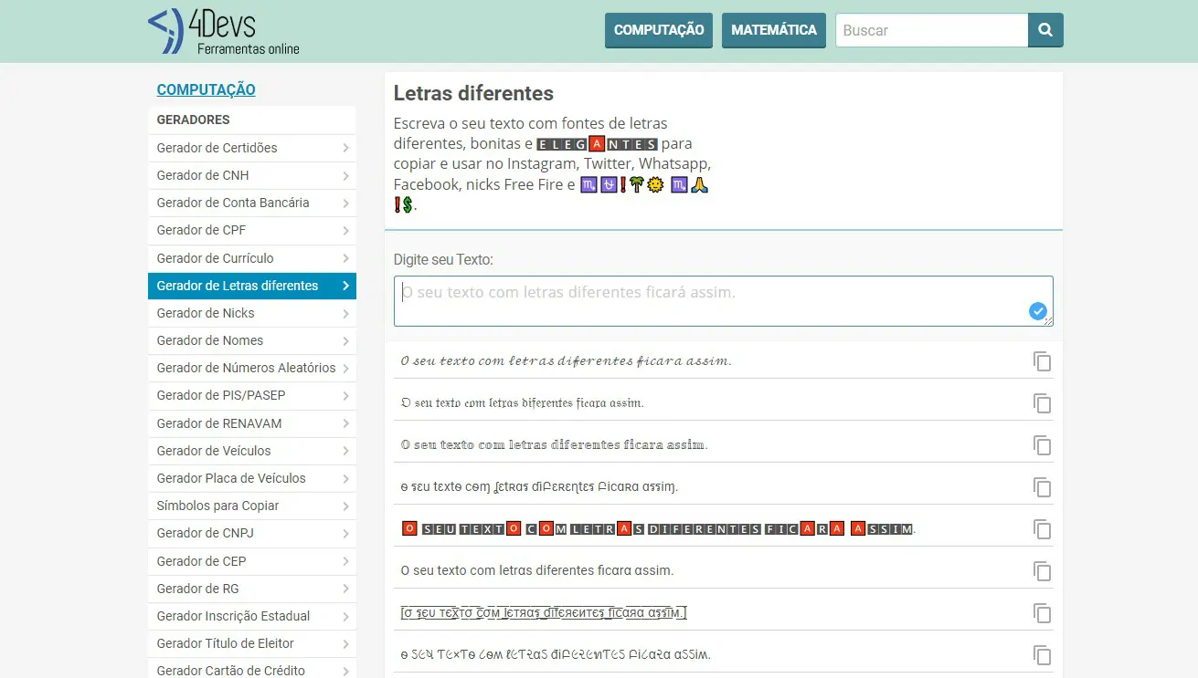This screenshot has height=678, width=1198.
Task: Copy the second gothic styled text result
Action: click(x=1042, y=403)
